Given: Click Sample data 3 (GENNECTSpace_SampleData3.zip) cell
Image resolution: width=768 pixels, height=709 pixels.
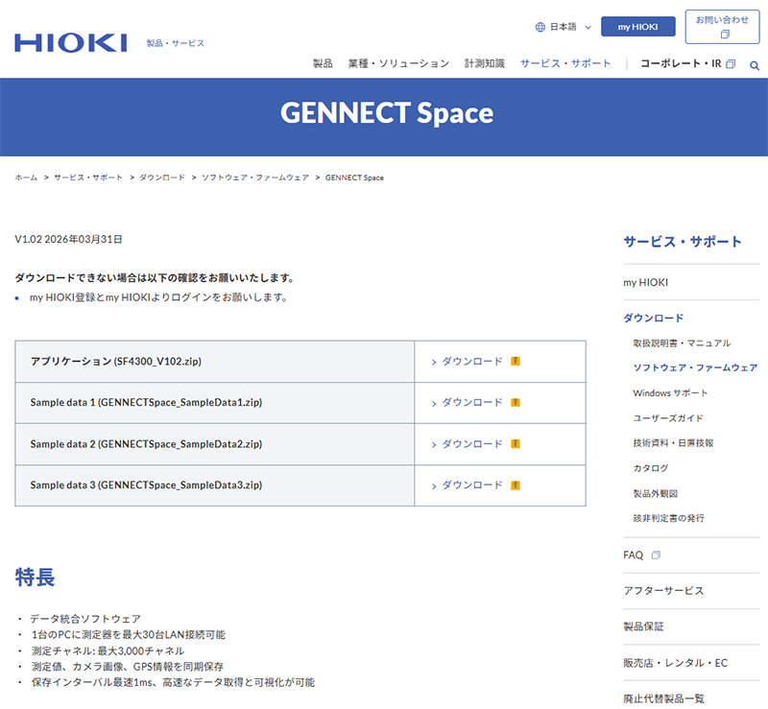Looking at the screenshot, I should [214, 485].
